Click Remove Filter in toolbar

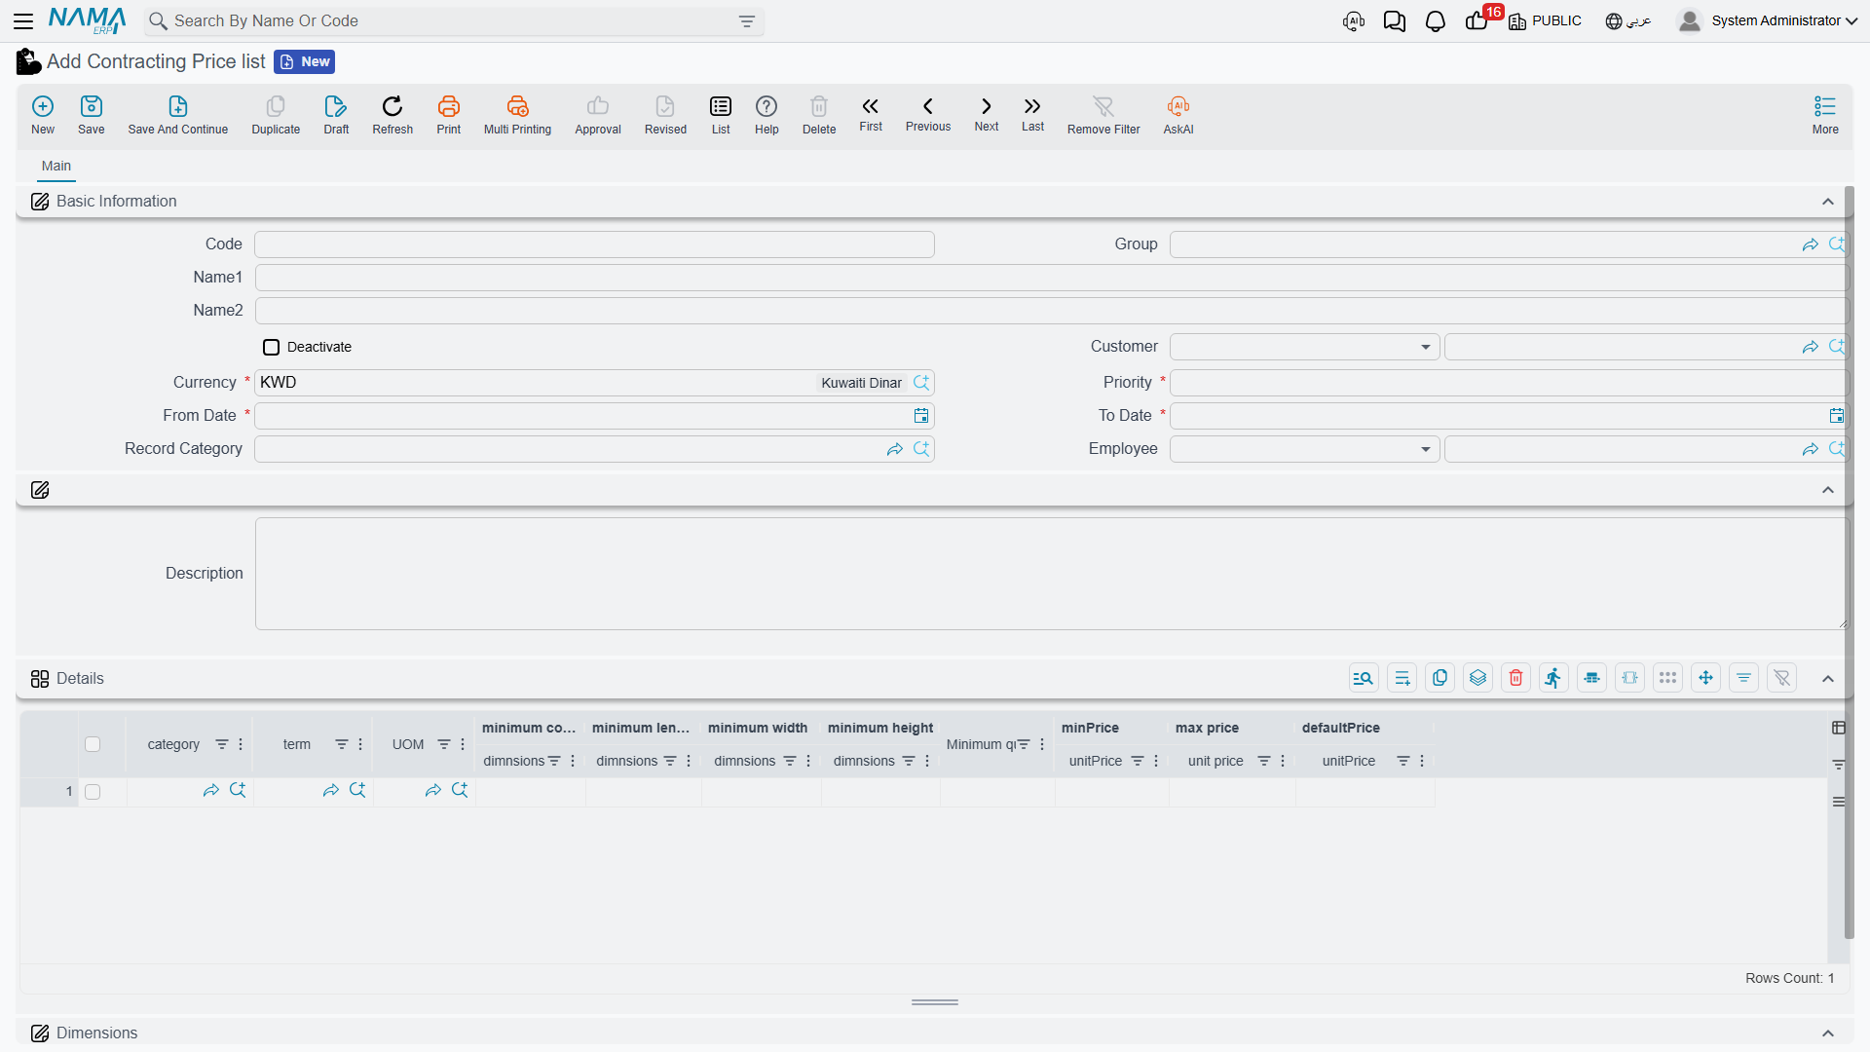point(1103,115)
